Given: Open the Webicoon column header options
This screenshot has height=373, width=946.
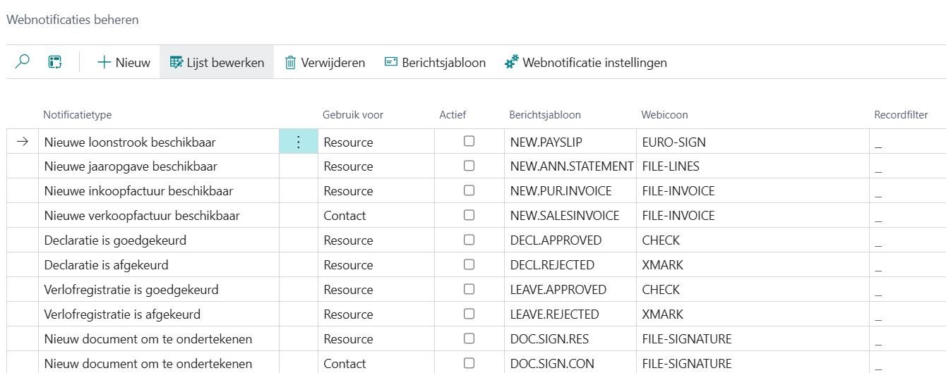Looking at the screenshot, I should point(664,115).
